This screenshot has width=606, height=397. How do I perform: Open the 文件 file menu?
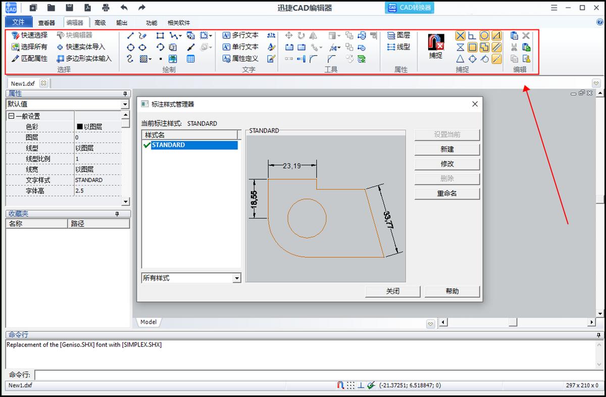point(18,22)
